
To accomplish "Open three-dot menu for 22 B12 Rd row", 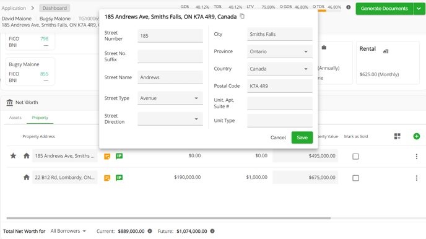I will (x=417, y=178).
